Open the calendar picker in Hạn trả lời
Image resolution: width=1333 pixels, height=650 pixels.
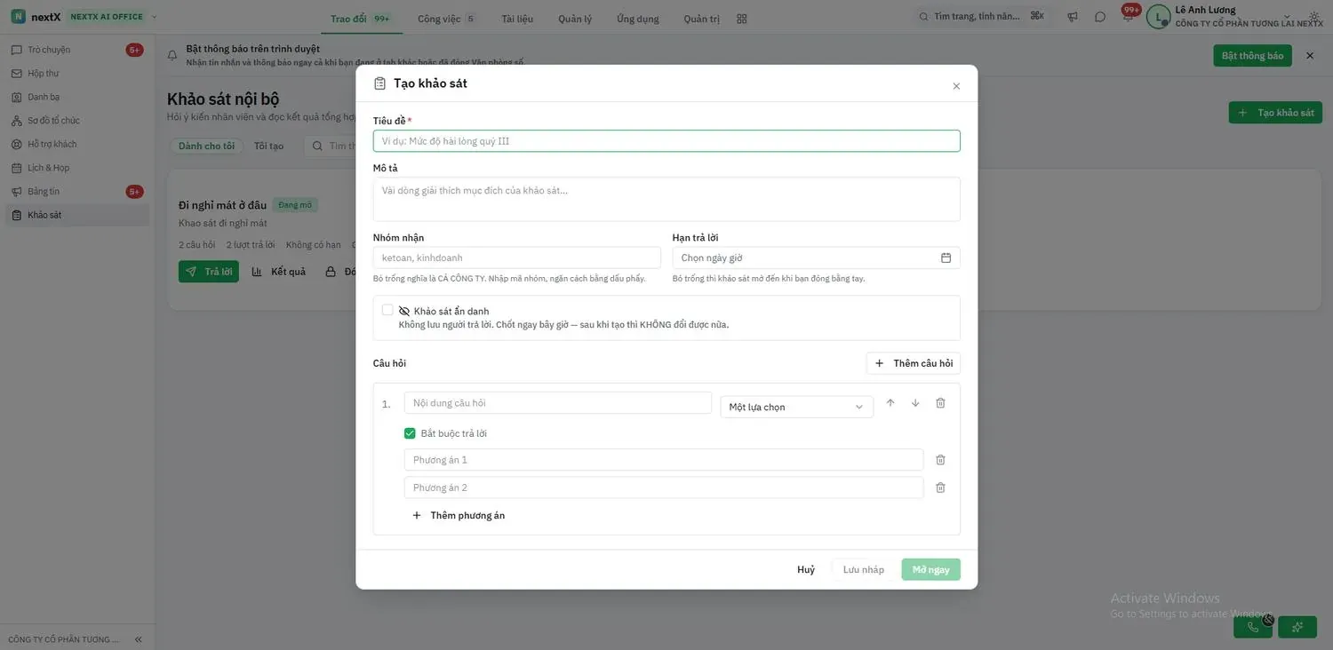946,258
